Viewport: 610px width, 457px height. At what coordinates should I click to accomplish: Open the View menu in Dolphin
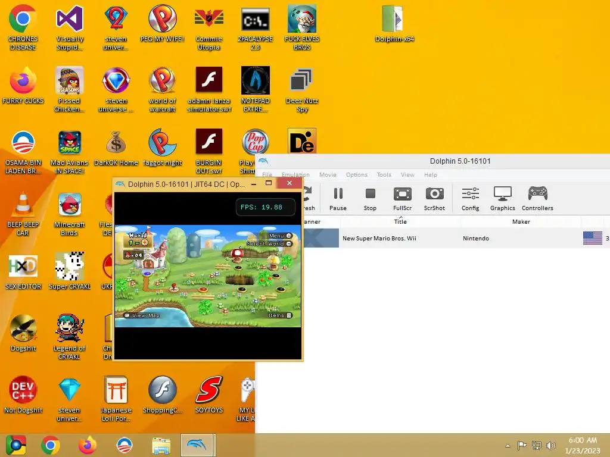tap(407, 174)
